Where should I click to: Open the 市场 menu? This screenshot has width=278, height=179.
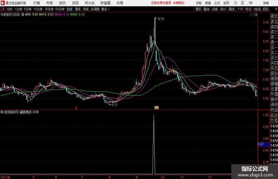(x=49, y=3)
